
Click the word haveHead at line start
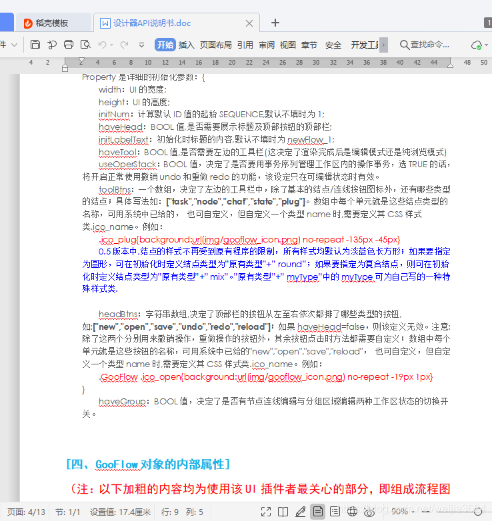click(x=121, y=127)
